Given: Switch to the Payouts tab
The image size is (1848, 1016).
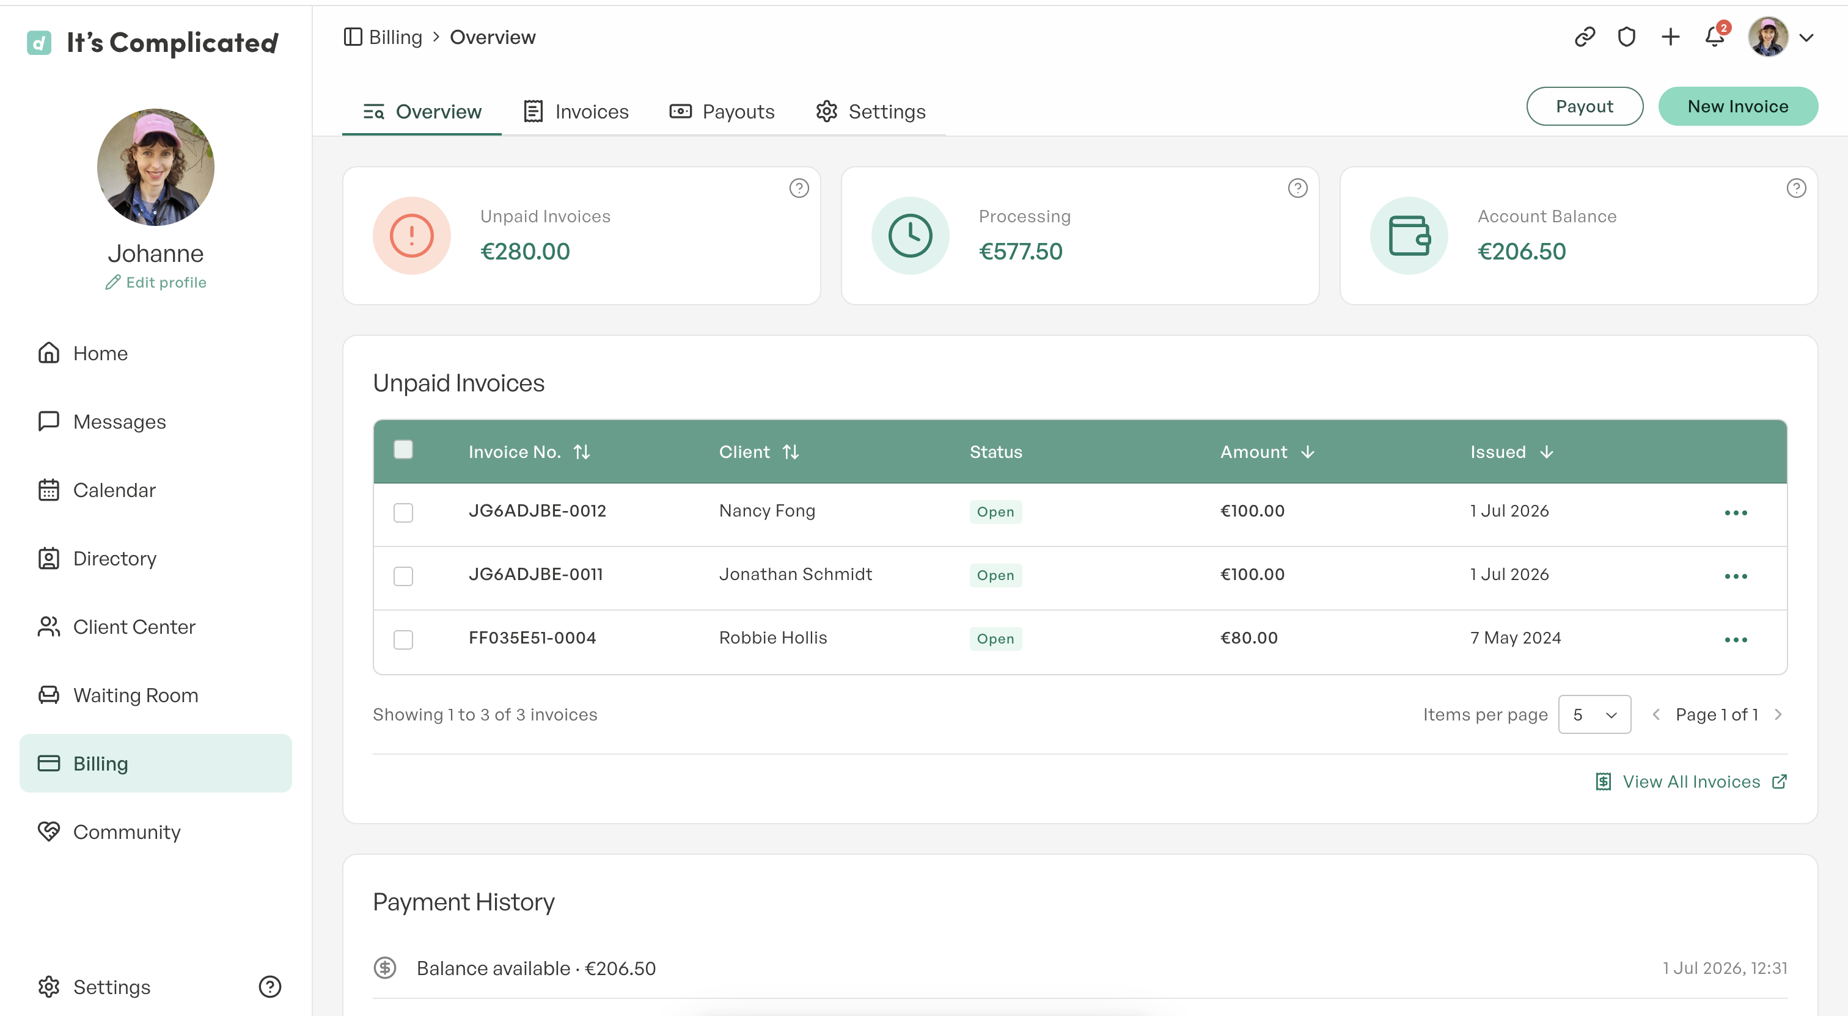Looking at the screenshot, I should (722, 112).
